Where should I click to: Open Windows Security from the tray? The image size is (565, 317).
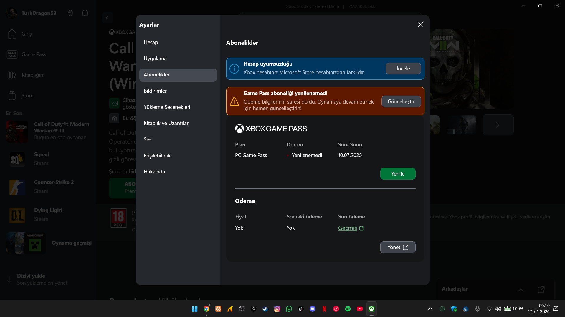[x=454, y=309]
